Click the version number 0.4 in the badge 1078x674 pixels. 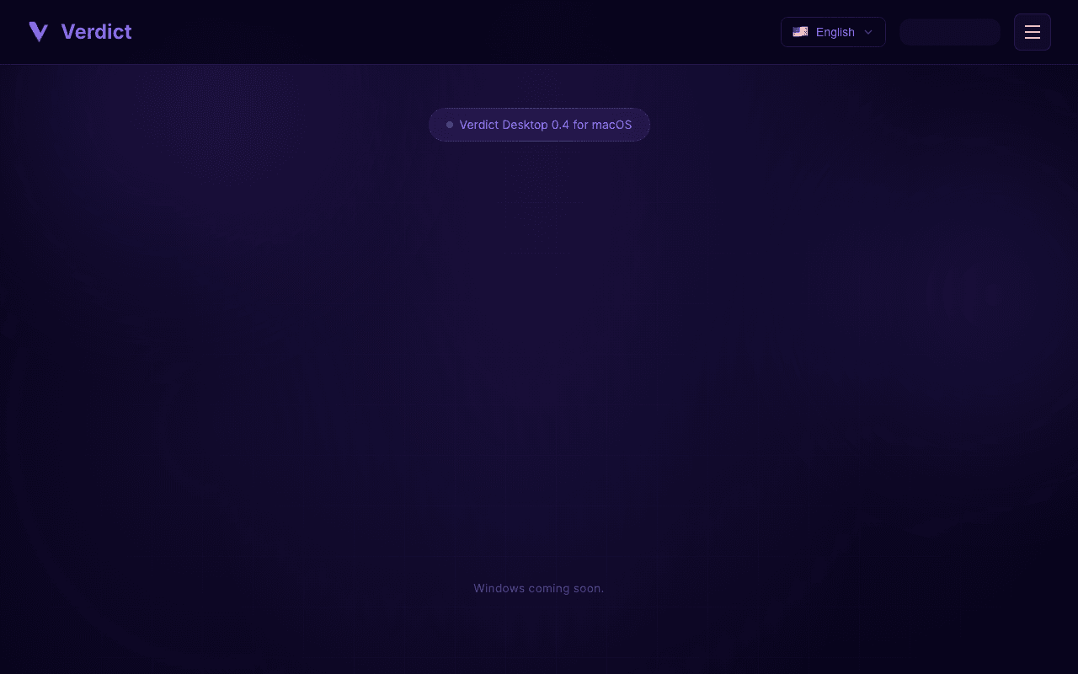[x=560, y=125]
